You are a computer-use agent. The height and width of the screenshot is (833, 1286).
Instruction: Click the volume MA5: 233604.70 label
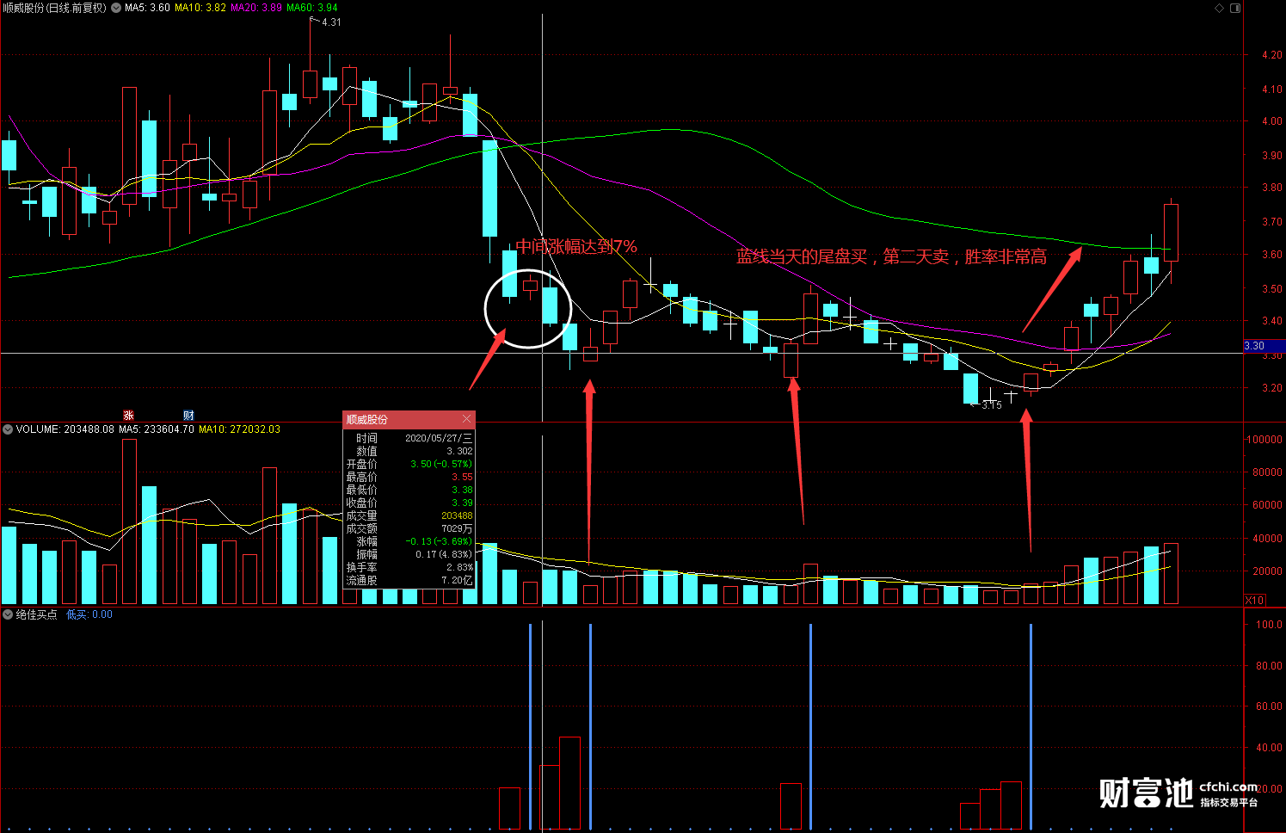[157, 429]
